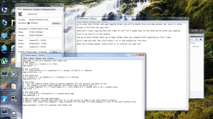Screen dimensions: 213x119
Task: Click the Warcraft III Scenario File type text
Action: pos(39,20)
